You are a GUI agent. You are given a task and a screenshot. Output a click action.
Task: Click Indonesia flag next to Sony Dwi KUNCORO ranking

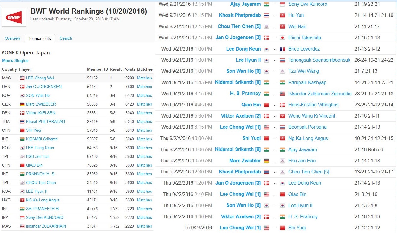coord(22,218)
